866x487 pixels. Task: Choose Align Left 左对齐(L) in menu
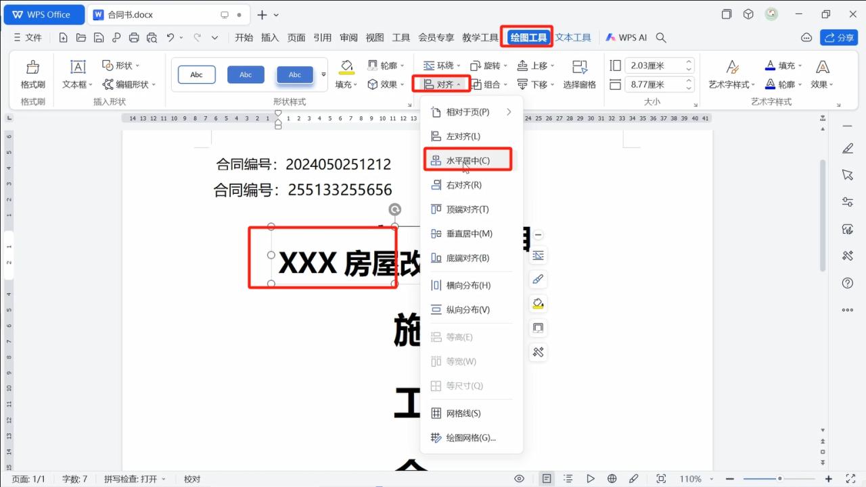472,136
